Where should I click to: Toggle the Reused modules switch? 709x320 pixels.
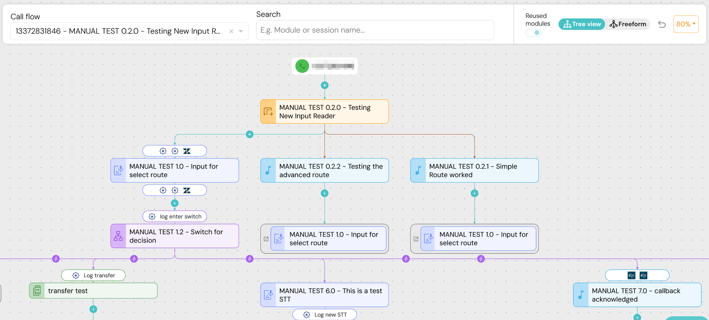tap(533, 33)
